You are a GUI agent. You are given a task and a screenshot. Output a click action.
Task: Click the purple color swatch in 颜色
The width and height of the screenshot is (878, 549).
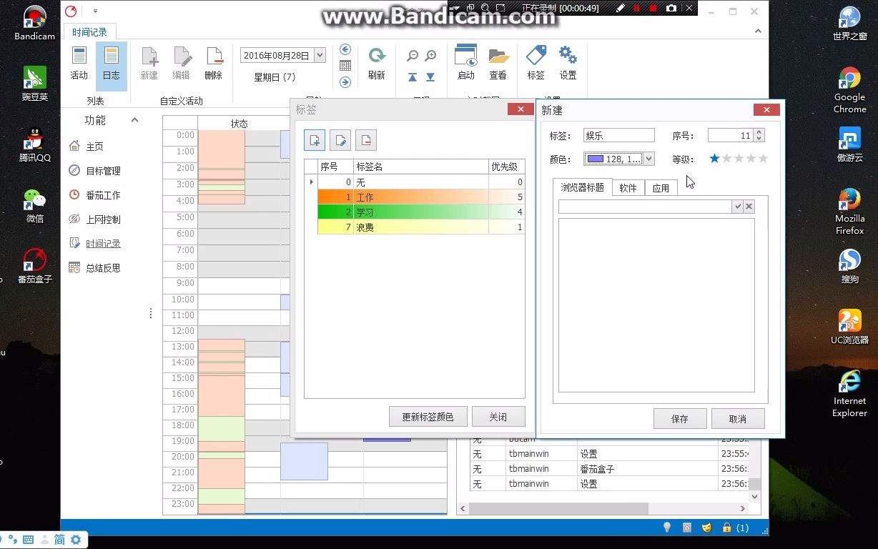[595, 159]
